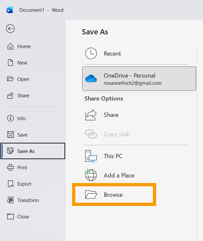The image size is (203, 241).
Task: Click the Export icon
Action: point(10,184)
